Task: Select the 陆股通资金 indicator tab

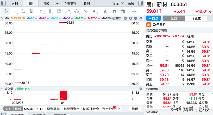Action: 71,109
